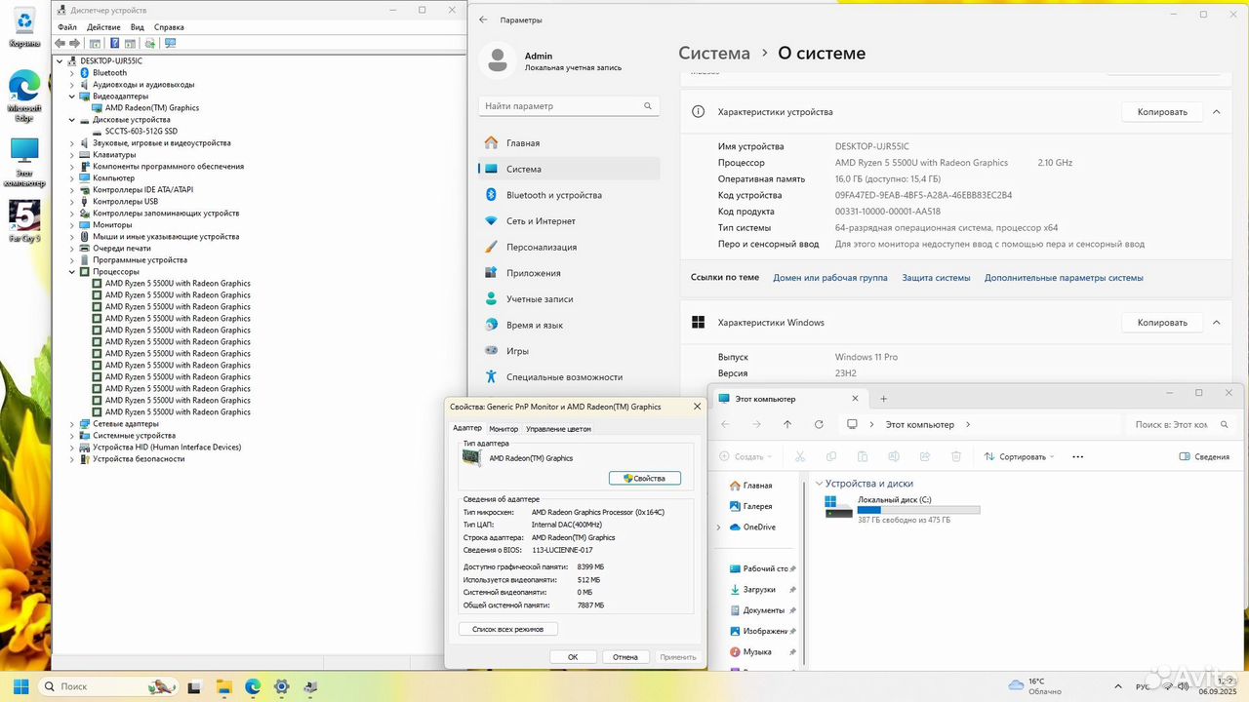Switch to the Управление цветом tab
The height and width of the screenshot is (702, 1249).
pos(558,429)
